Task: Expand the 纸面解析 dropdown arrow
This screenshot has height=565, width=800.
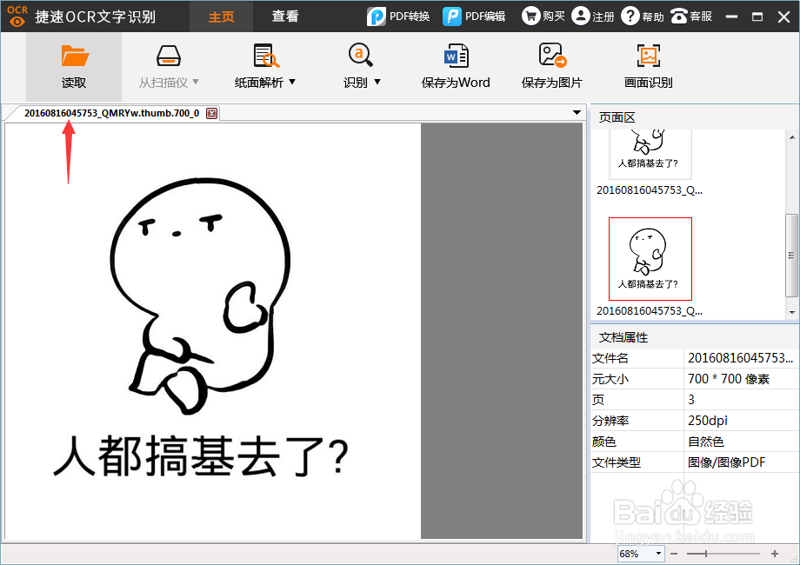Action: click(x=292, y=82)
